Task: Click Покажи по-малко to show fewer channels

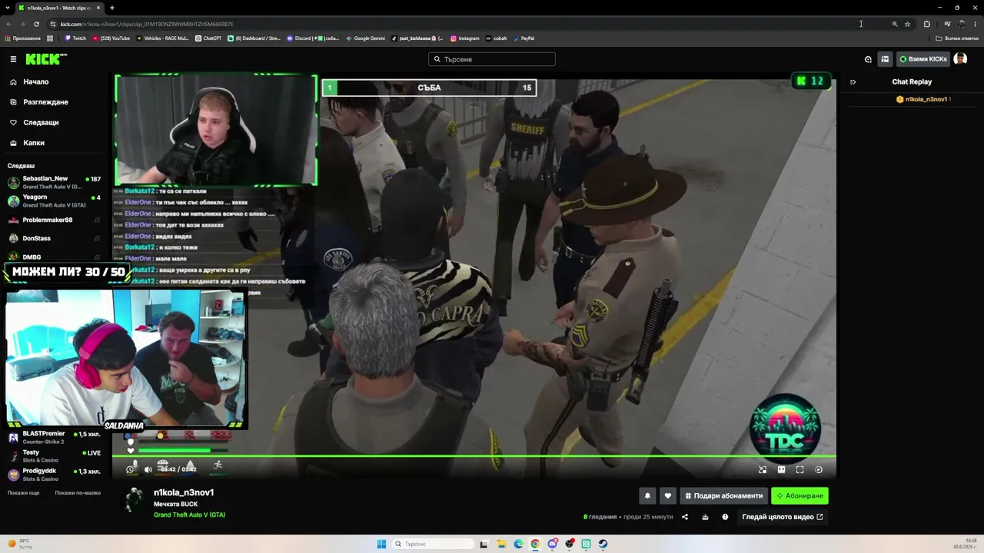Action: pos(78,493)
